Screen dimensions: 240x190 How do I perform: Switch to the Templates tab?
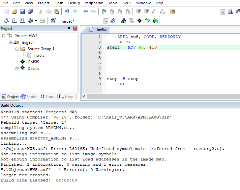tap(68, 97)
